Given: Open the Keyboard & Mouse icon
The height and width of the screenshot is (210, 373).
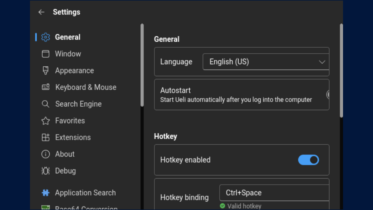Looking at the screenshot, I should tap(45, 87).
